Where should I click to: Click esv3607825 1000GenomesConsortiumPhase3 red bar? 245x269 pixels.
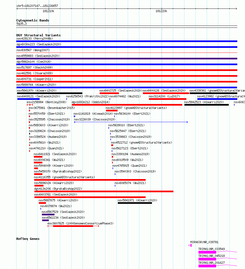click(x=73, y=226)
